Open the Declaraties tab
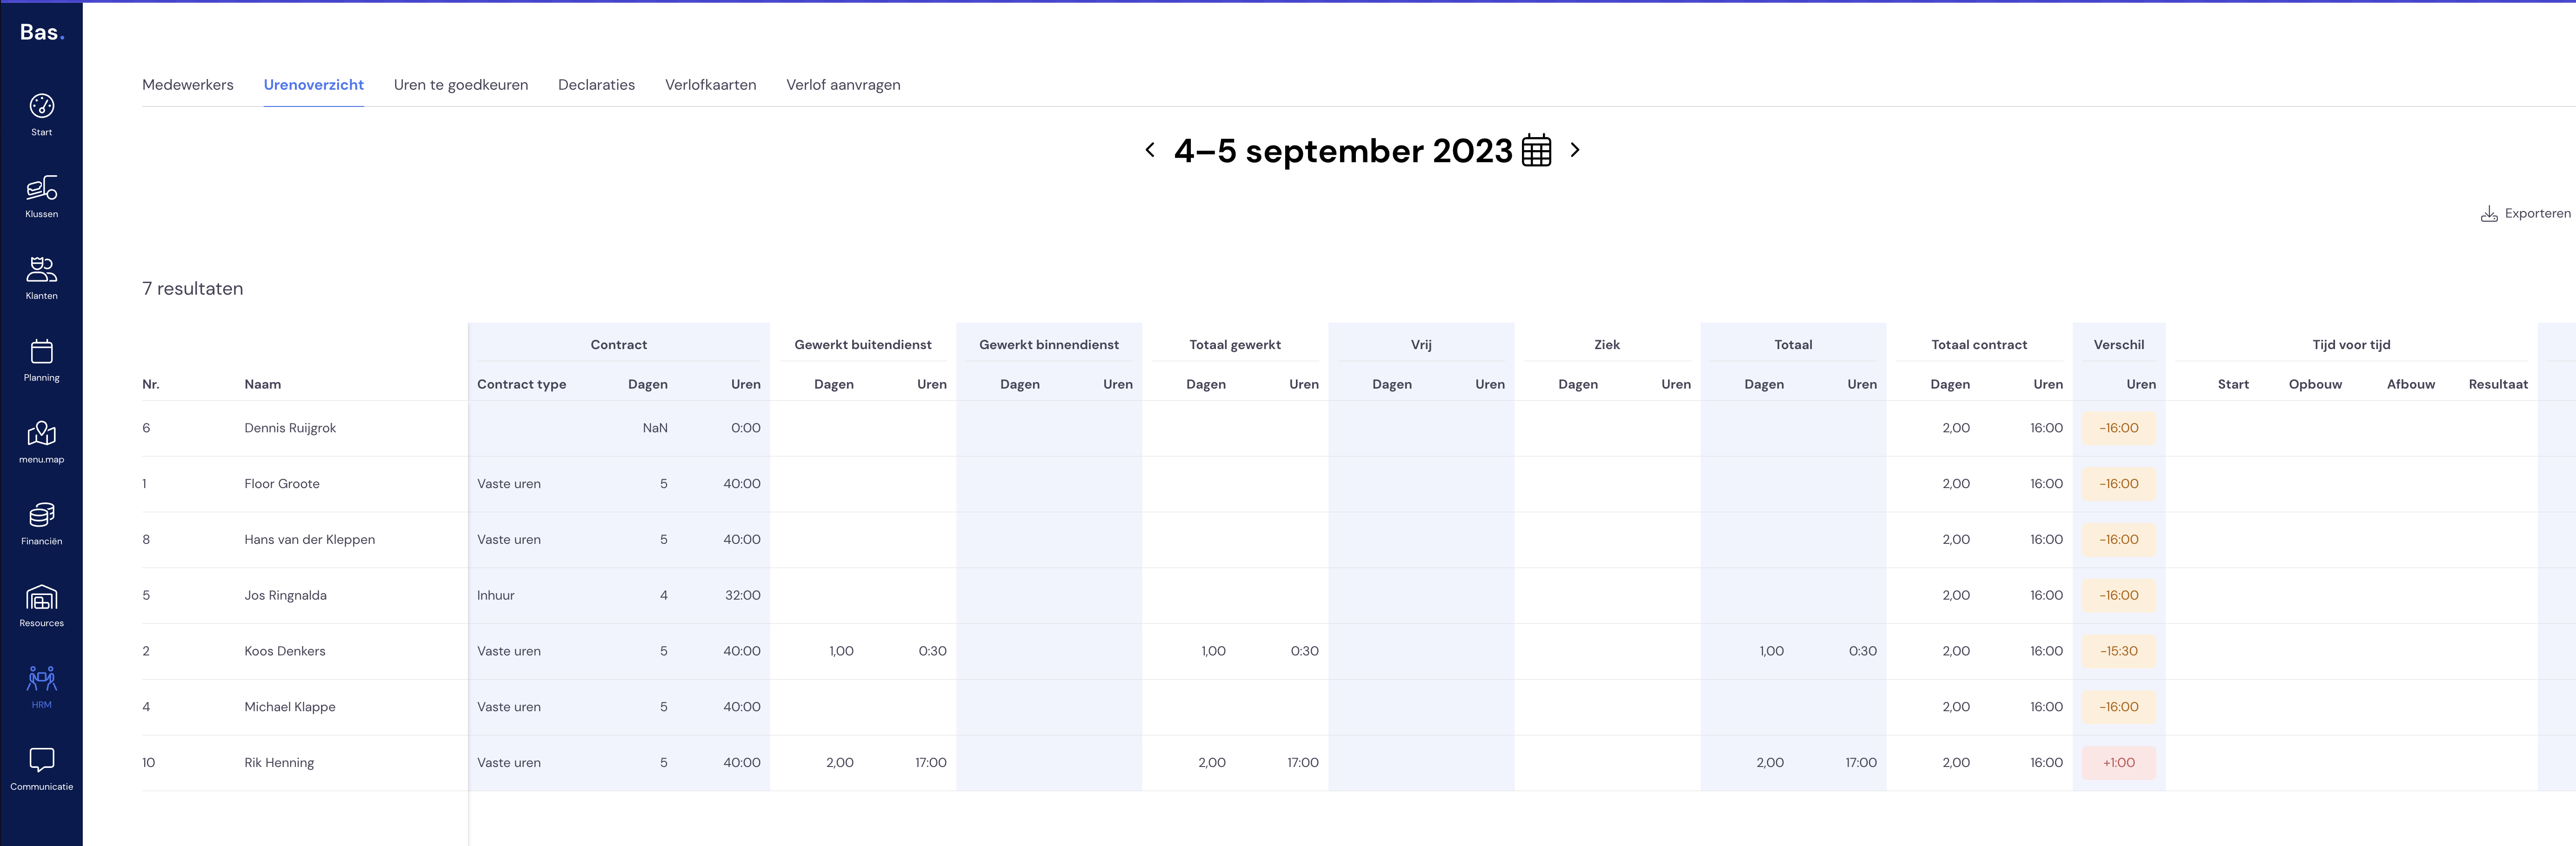Screen dimensions: 2576x846 pyautogui.click(x=596, y=85)
